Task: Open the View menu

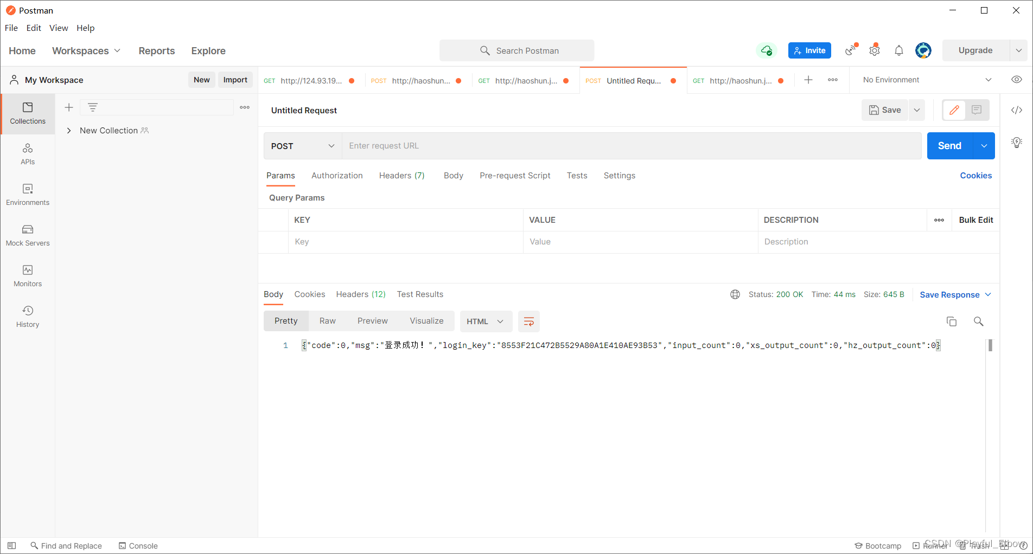Action: tap(59, 28)
